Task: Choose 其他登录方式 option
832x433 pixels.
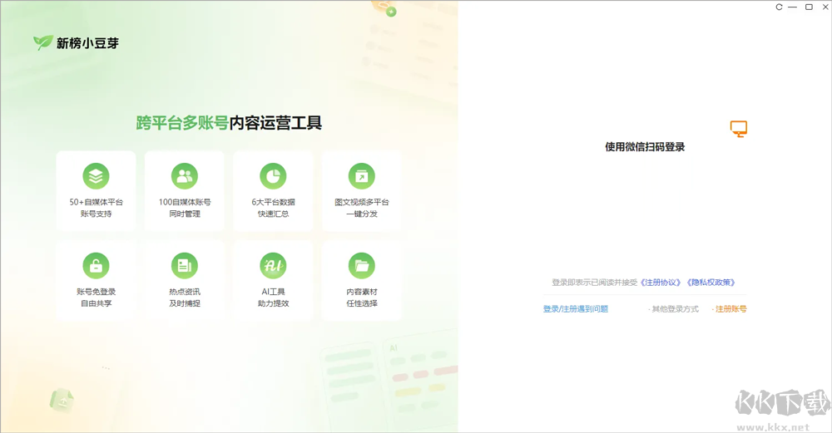Action: click(674, 309)
